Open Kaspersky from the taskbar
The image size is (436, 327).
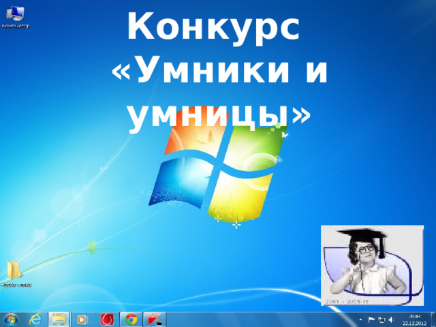(x=155, y=320)
